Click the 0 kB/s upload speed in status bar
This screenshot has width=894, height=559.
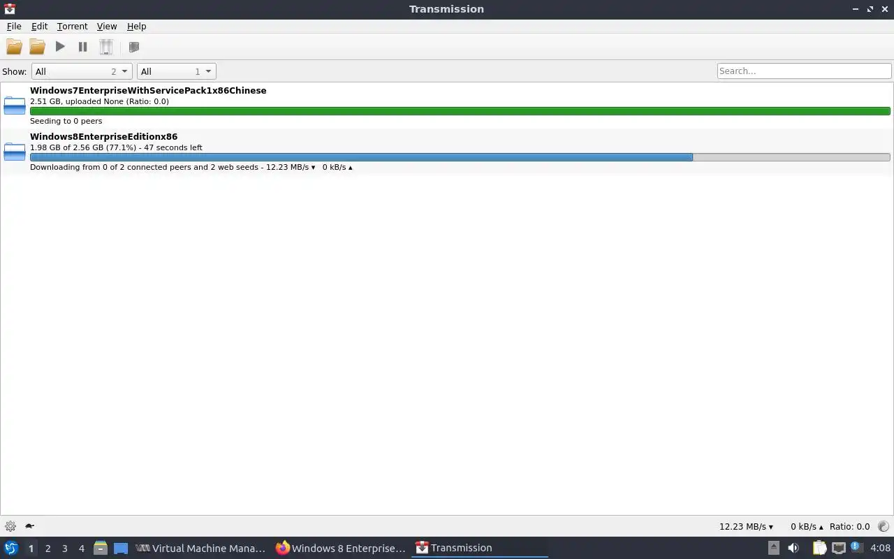point(807,526)
